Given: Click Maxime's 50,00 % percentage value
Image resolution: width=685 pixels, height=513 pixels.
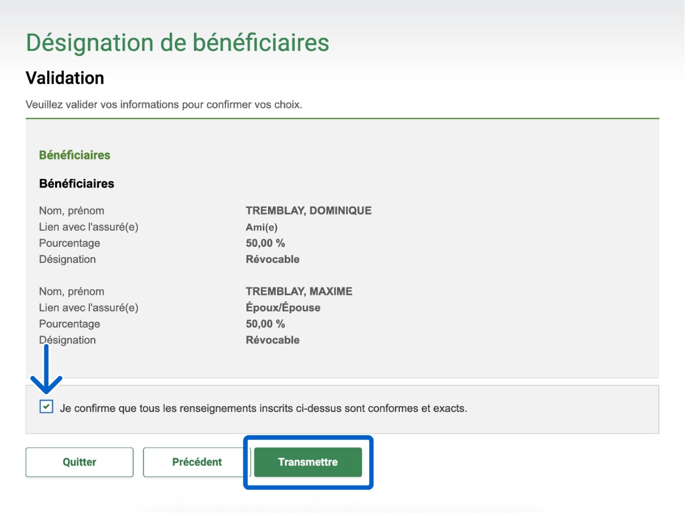Looking at the screenshot, I should (265, 324).
